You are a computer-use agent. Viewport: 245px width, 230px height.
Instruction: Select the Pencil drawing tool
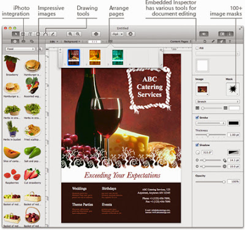click(53, 34)
